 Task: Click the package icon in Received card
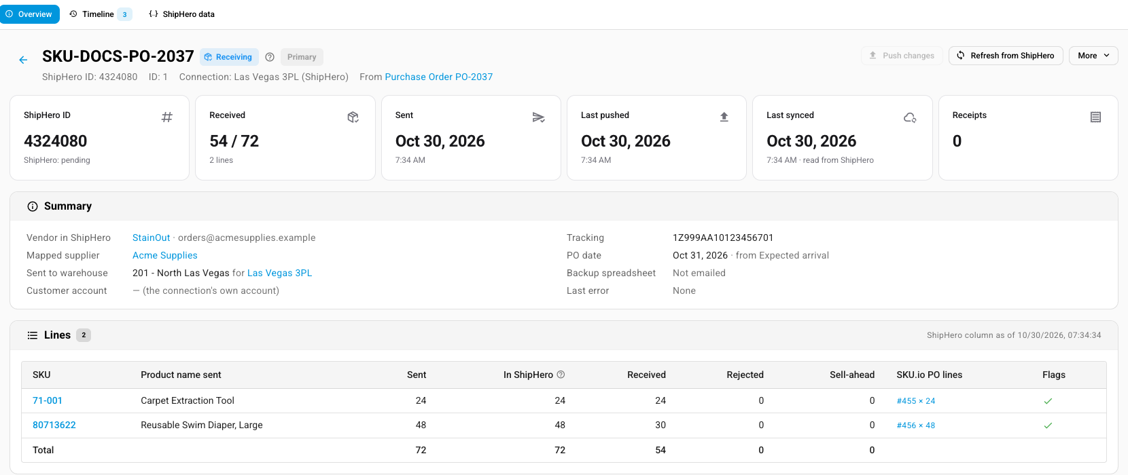(353, 117)
